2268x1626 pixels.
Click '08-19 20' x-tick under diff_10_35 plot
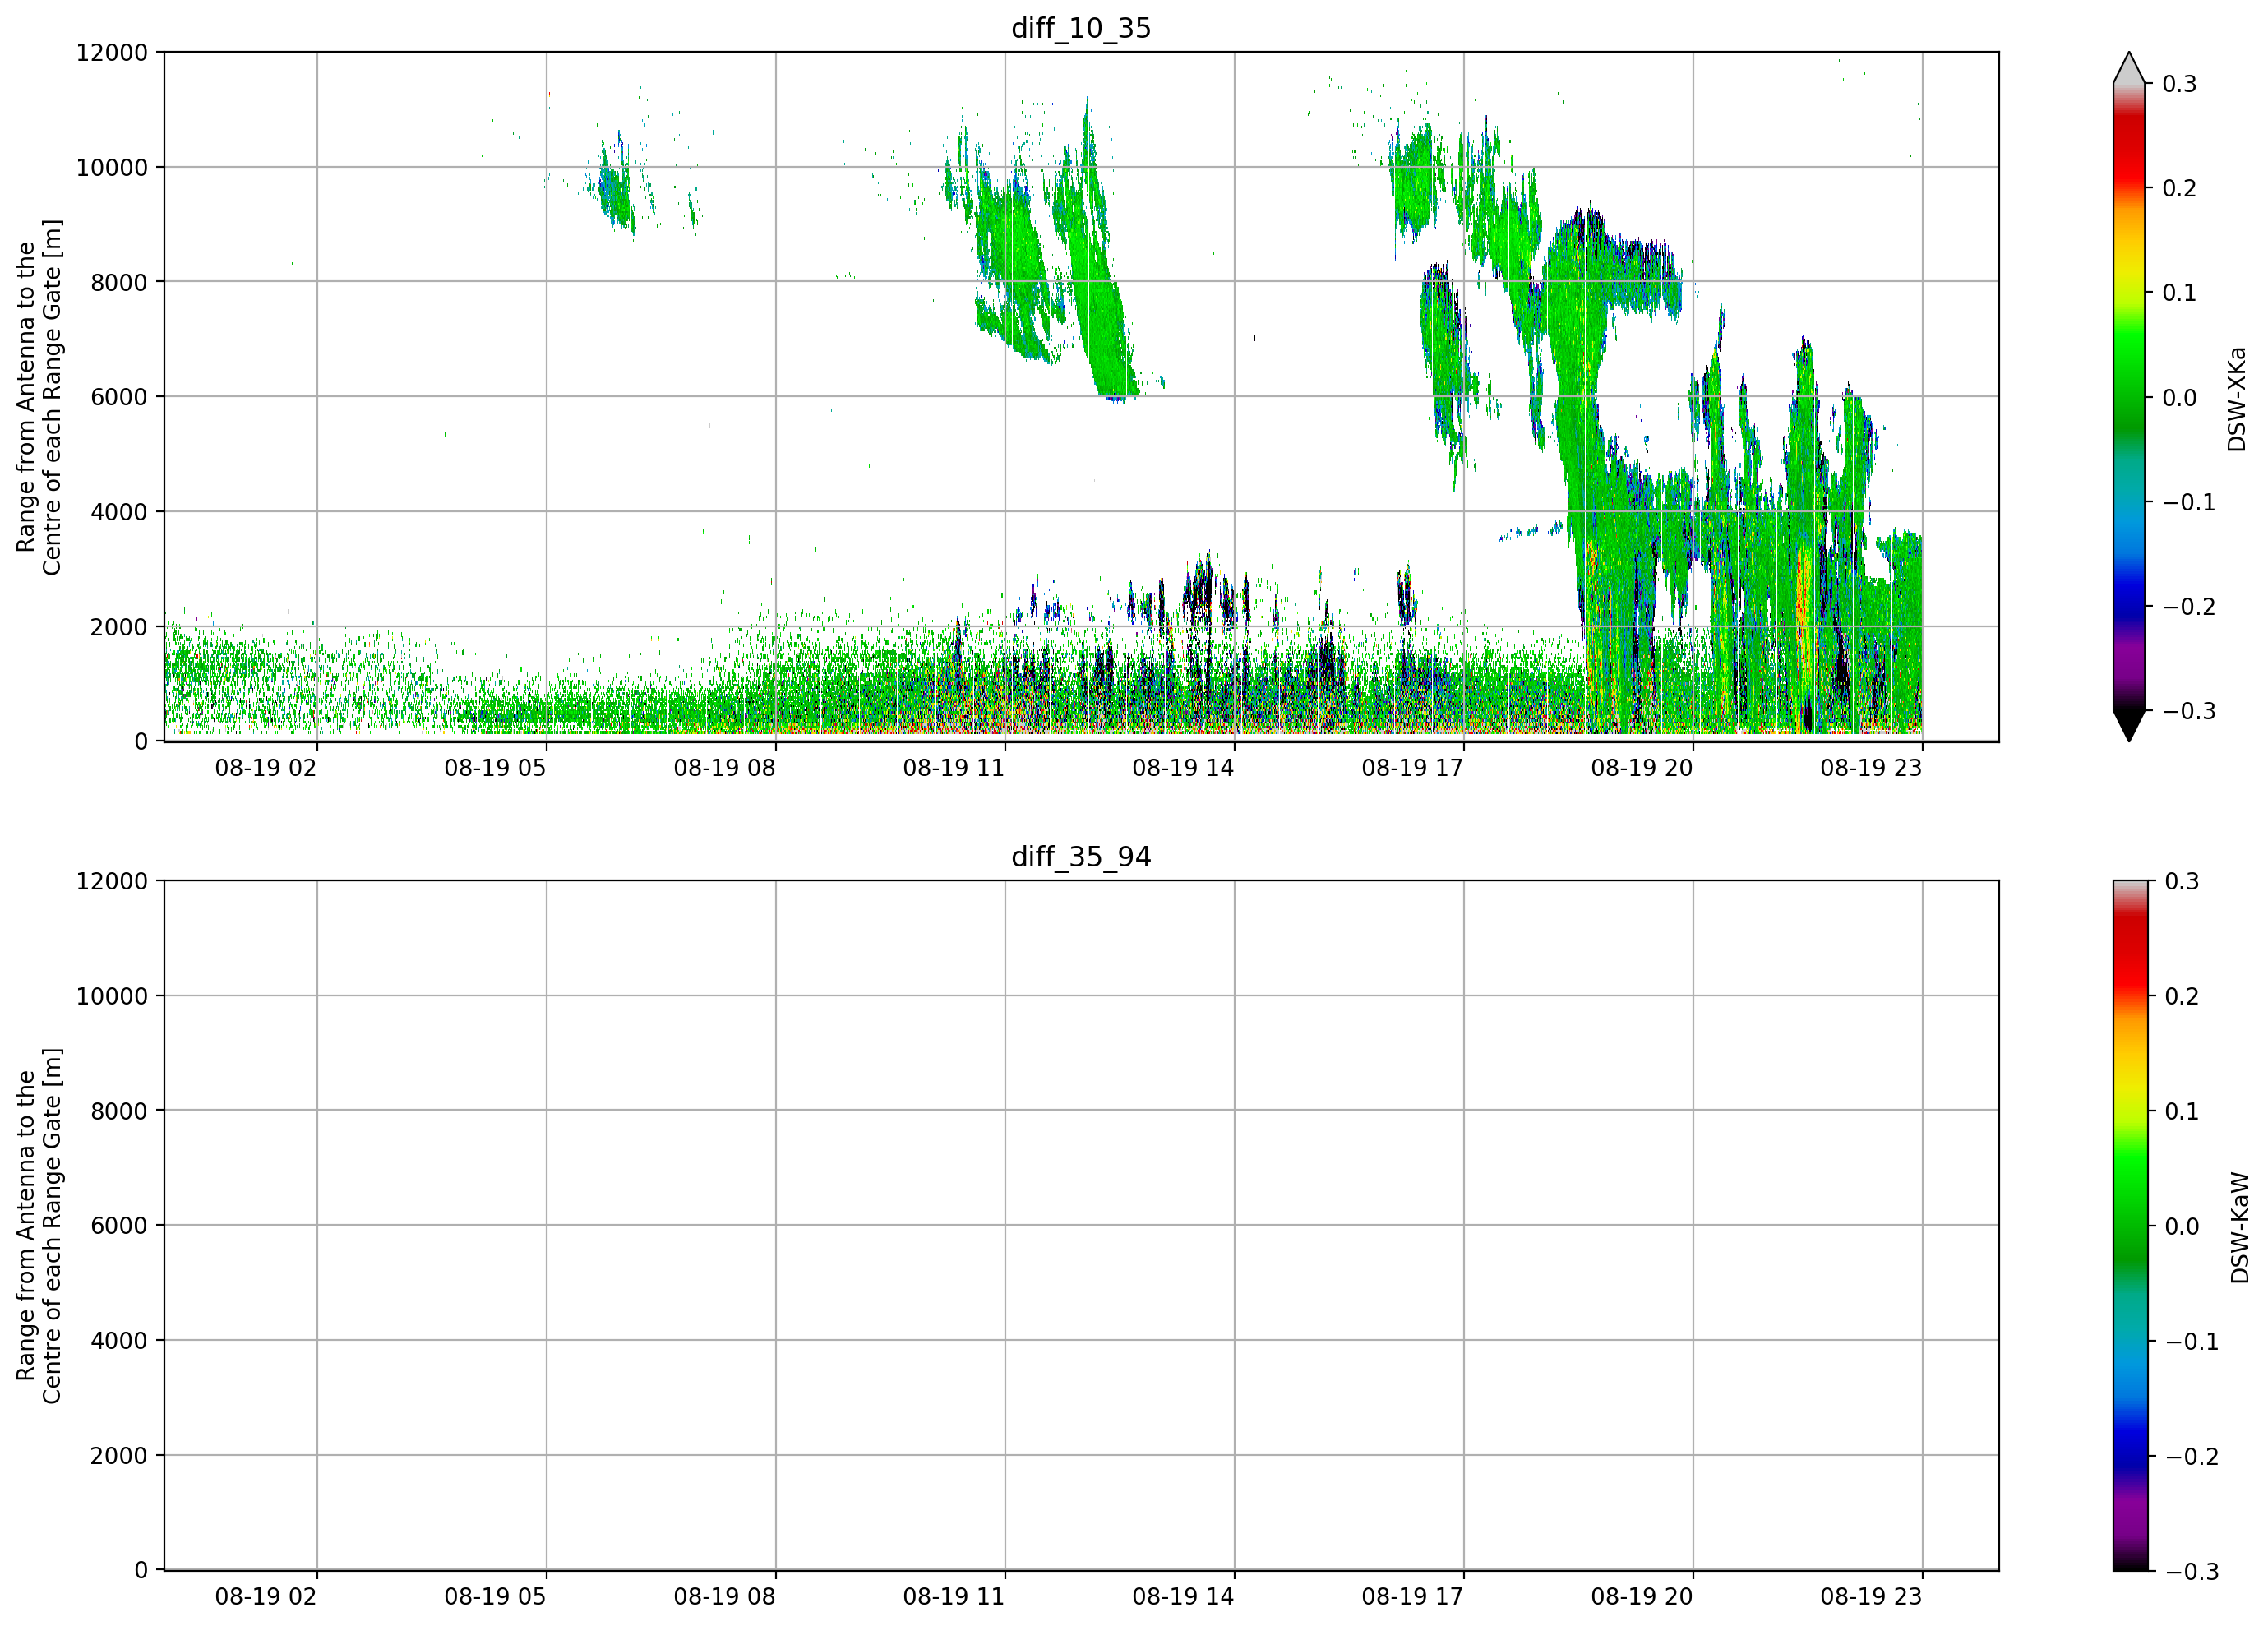[1642, 768]
